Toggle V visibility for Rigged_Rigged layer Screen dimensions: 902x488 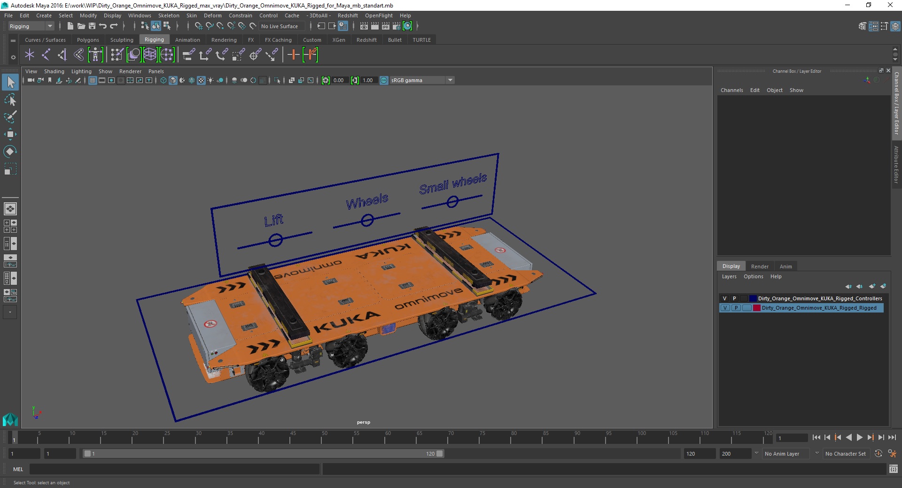point(725,308)
